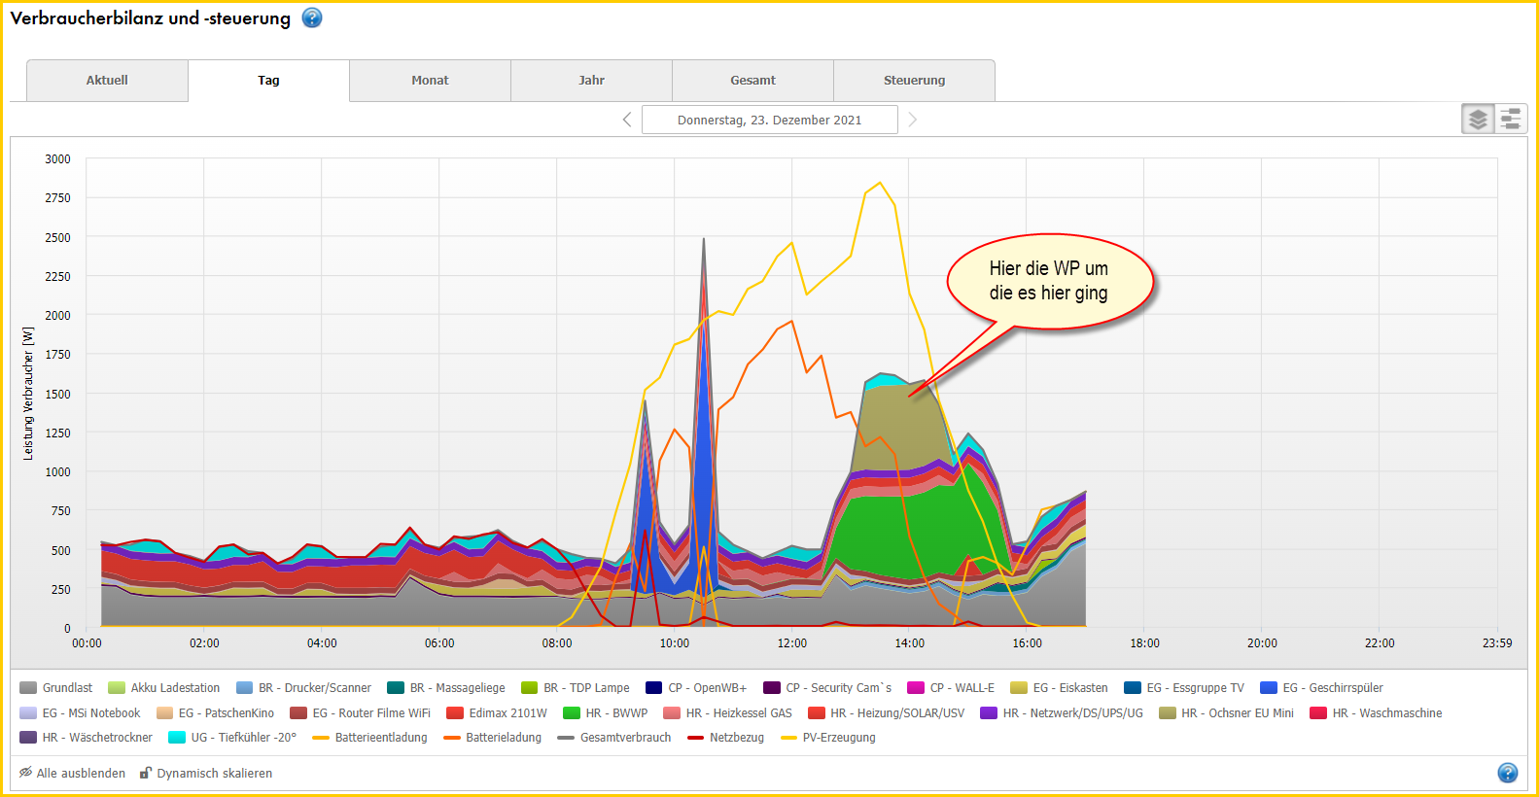Screen dimensions: 1539x797
Task: Toggle HR - Heizkessel GAS legend entry
Action: [x=728, y=713]
